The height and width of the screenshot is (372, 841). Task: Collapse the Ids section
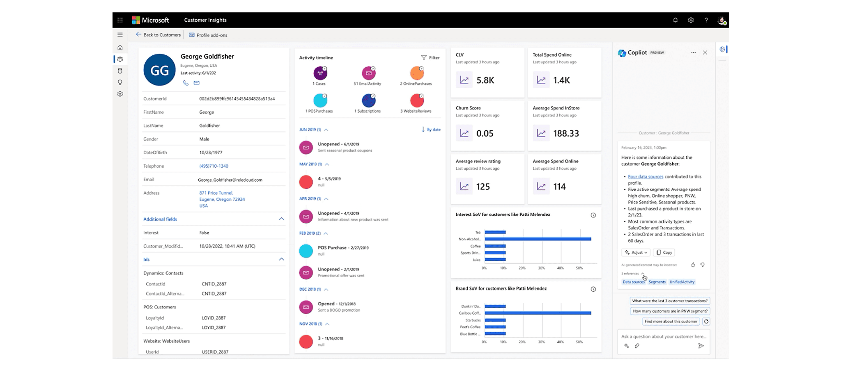281,259
